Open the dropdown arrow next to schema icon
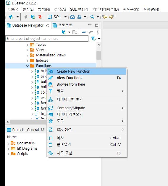This screenshot has height=186, width=168. [85, 17]
